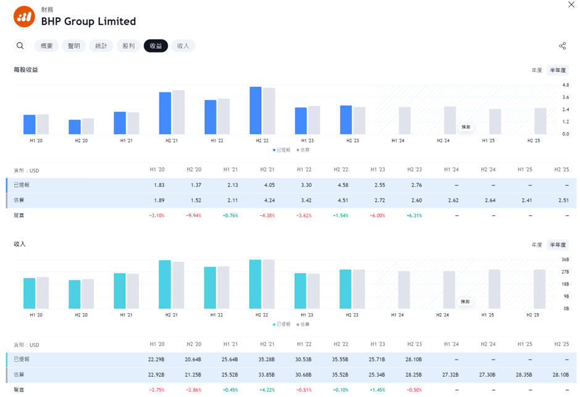Click the search magnifier icon
This screenshot has height=397, width=580.
pos(20,46)
